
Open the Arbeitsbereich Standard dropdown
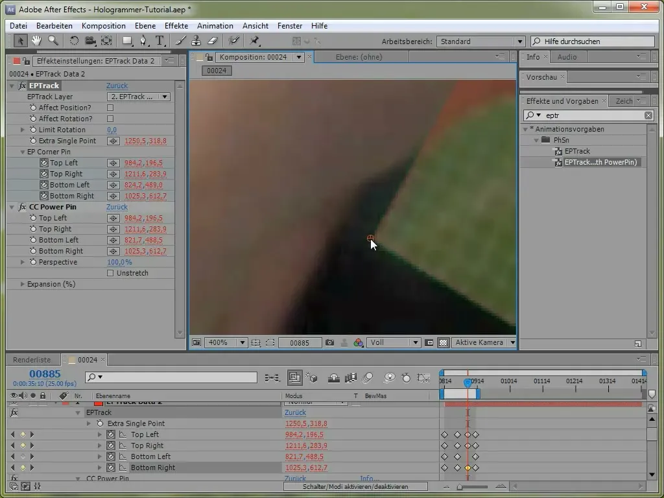pyautogui.click(x=480, y=41)
